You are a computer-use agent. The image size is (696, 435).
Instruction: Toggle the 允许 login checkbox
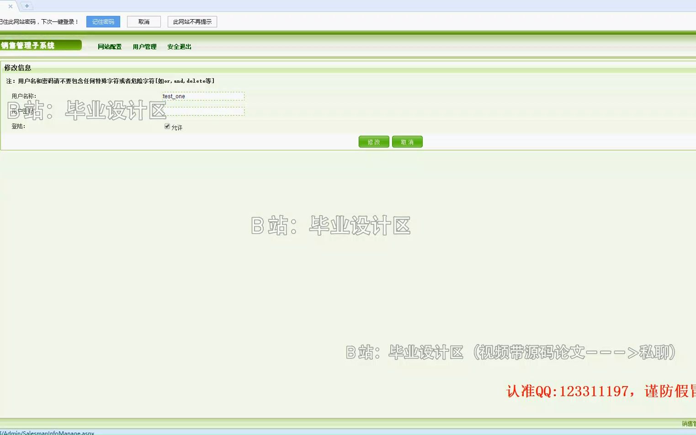[167, 127]
